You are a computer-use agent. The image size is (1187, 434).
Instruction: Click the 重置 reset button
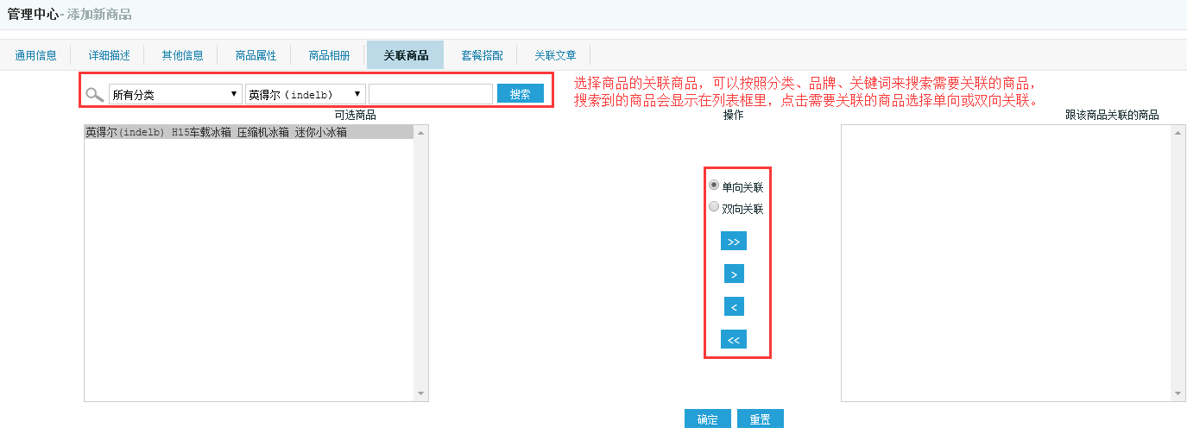point(760,419)
